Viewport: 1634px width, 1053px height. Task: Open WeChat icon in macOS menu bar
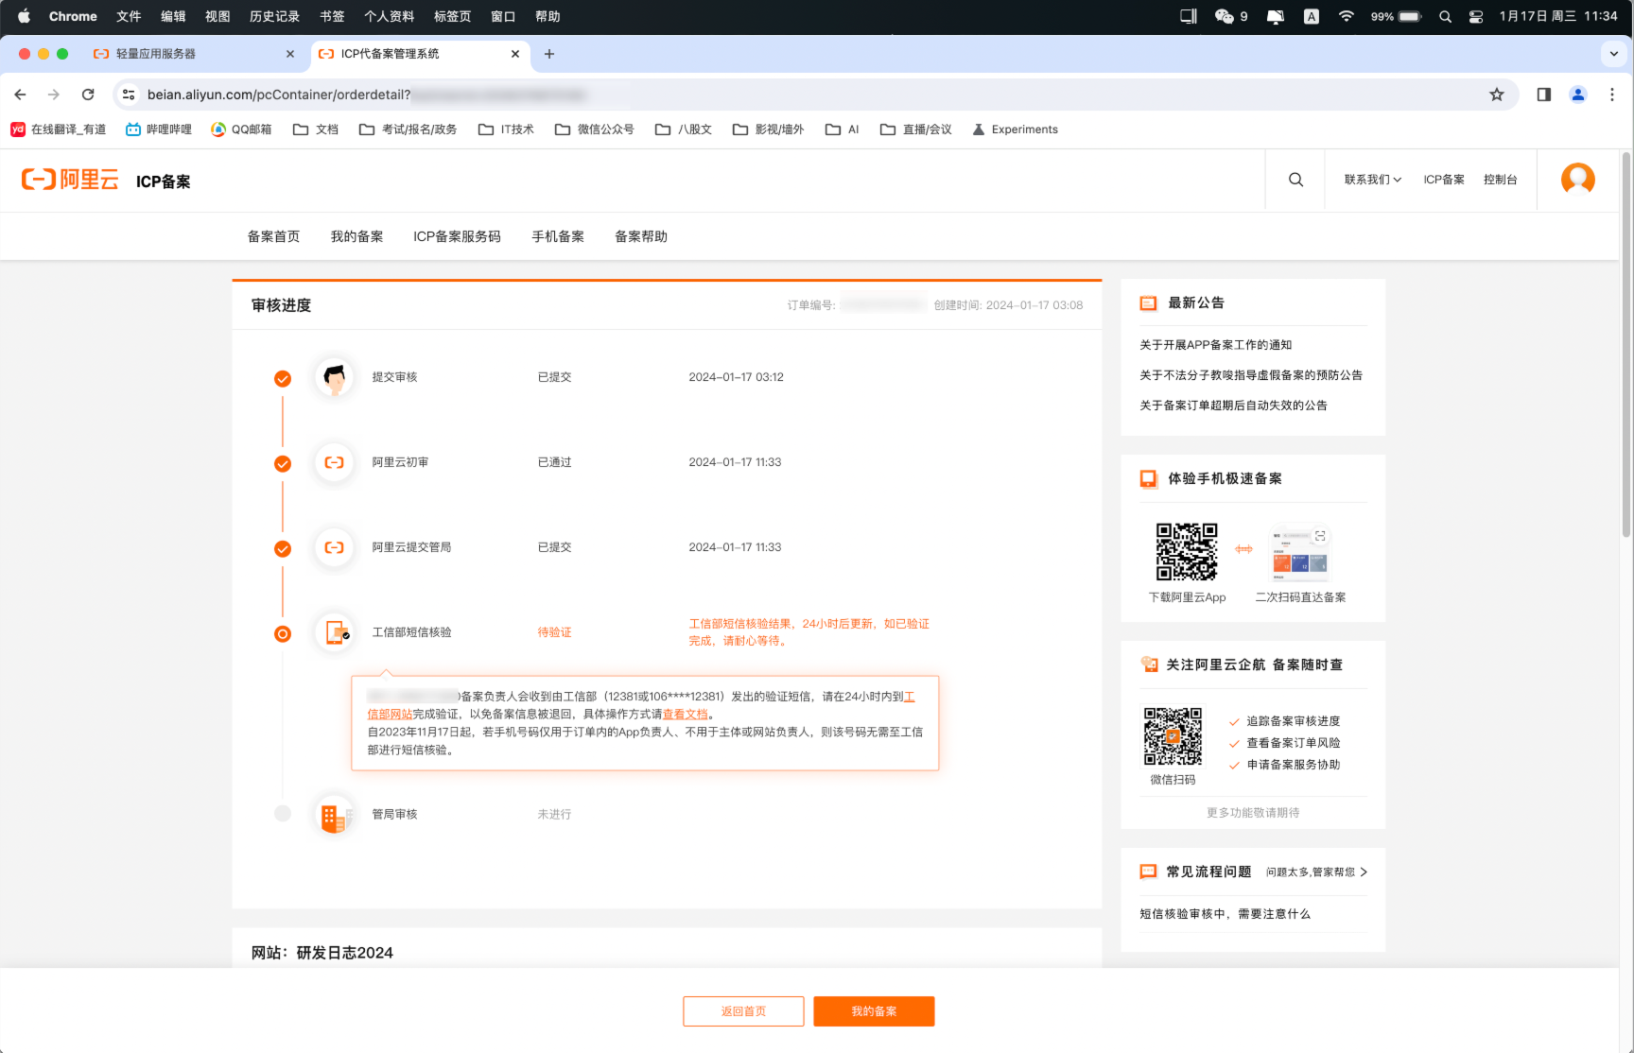click(1224, 16)
